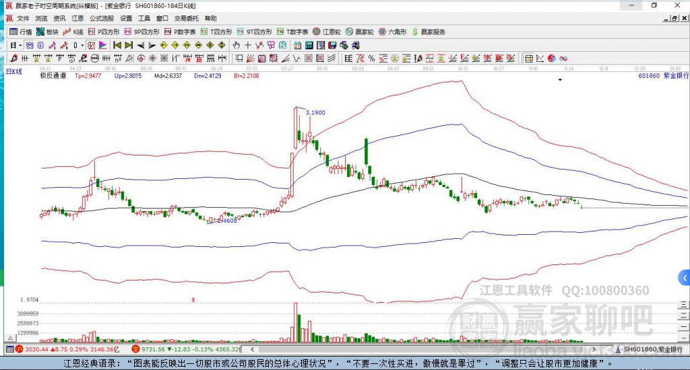
Task: Click horizontal scrollbar right arrow
Action: point(594,349)
